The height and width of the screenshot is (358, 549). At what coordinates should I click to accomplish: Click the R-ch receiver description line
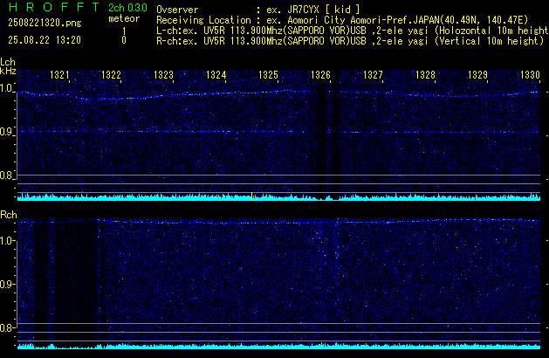point(350,41)
